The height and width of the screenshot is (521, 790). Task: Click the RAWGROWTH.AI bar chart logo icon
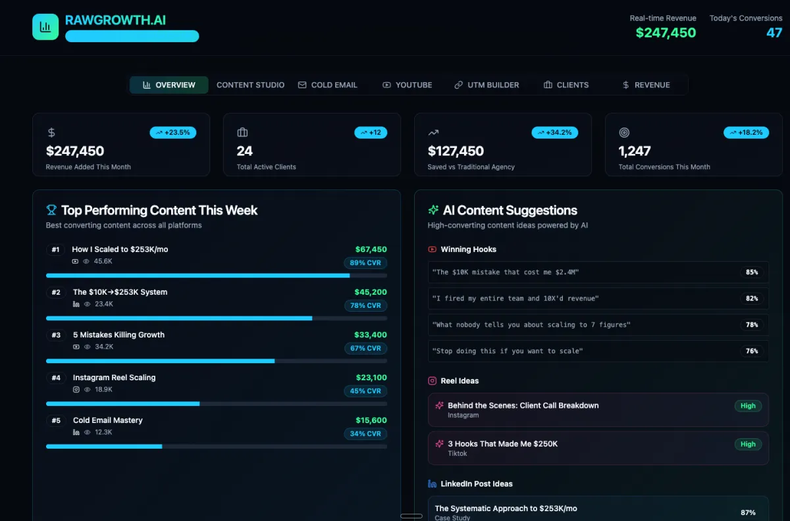[45, 27]
